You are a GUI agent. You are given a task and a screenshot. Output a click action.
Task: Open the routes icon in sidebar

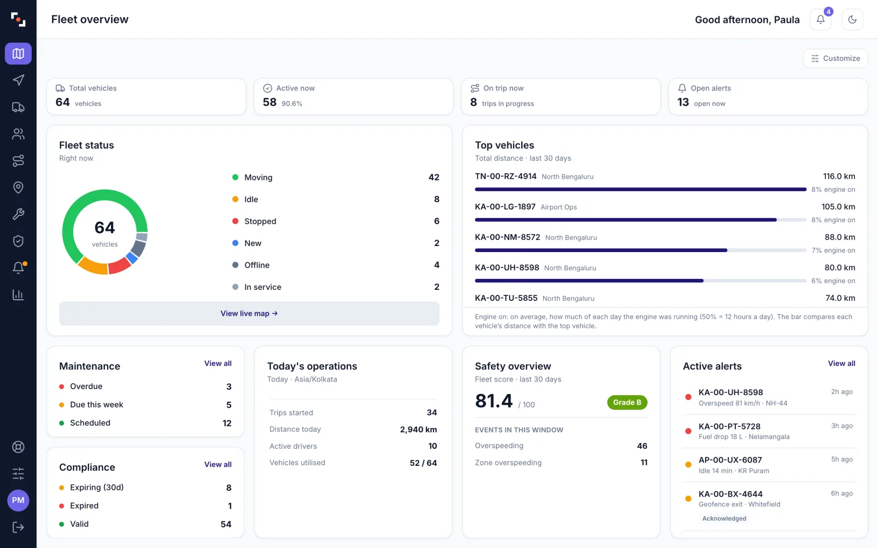(x=18, y=161)
